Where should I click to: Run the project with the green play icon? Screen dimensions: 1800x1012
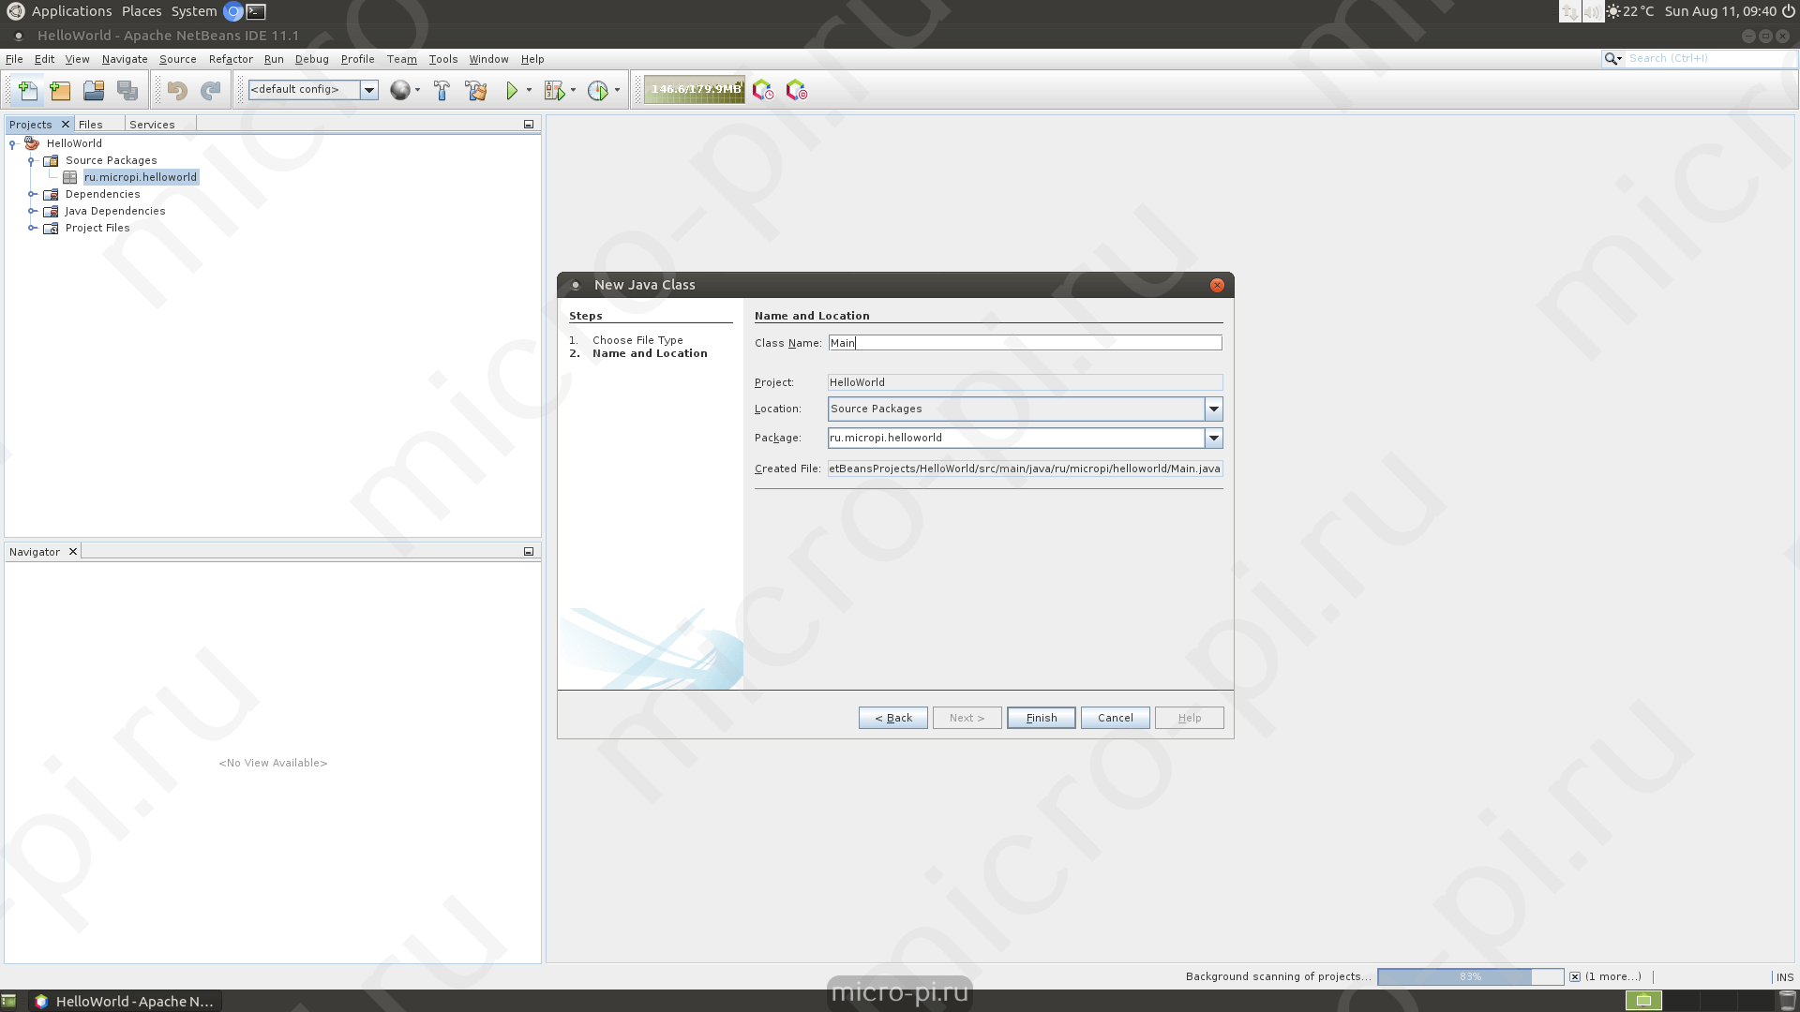[512, 91]
